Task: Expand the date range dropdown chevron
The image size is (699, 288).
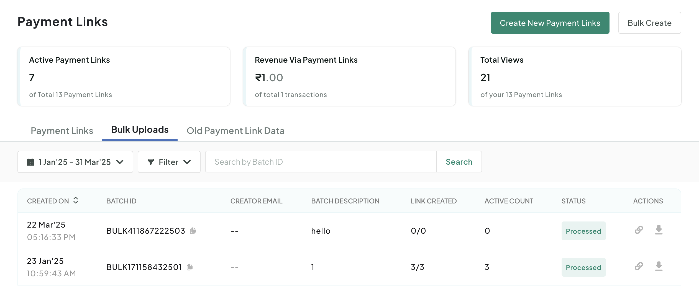Action: pos(120,162)
